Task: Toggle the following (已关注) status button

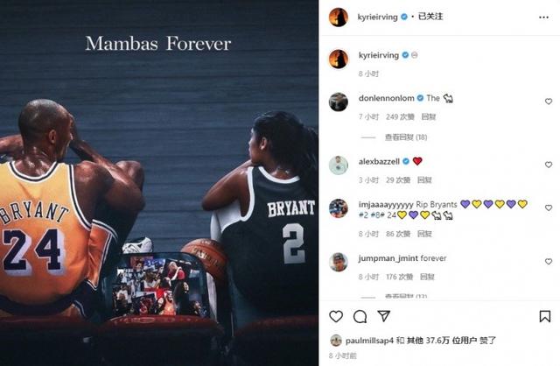Action: pos(430,17)
